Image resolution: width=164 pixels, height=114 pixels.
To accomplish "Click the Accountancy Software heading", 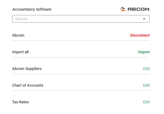I will click(x=32, y=9).
